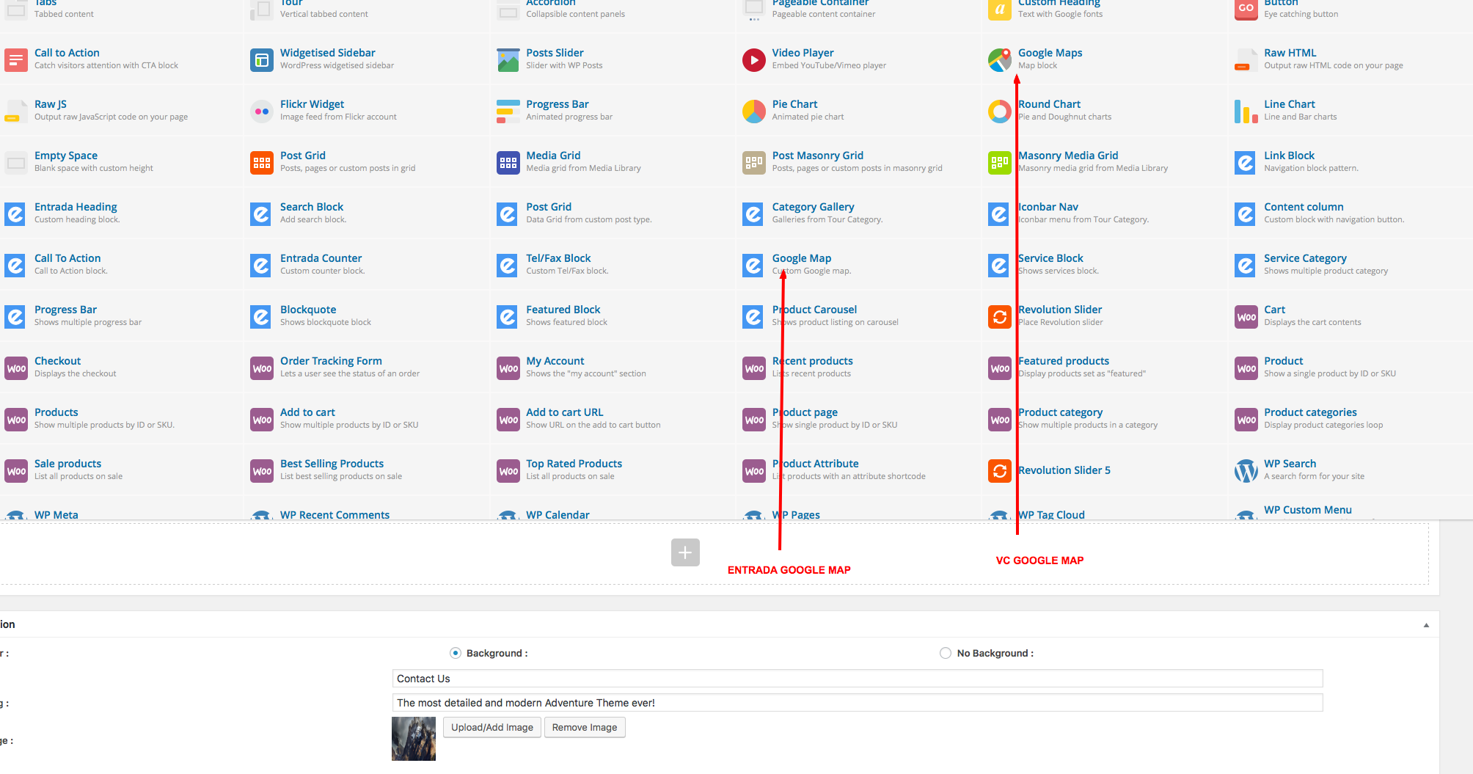Click the Pie Chart icon
1473x774 pixels.
pyautogui.click(x=754, y=111)
